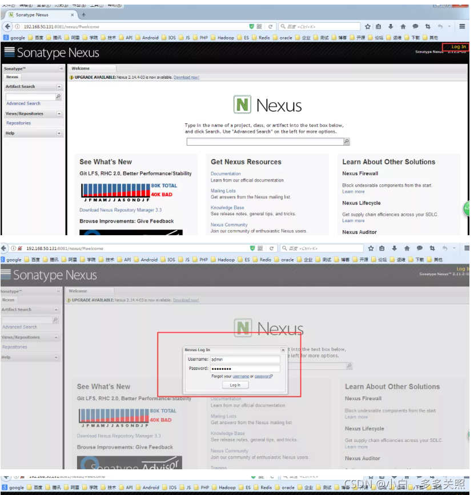Open downloads arrow in lower browser toolbar
This screenshot has height=495, width=474.
(x=395, y=248)
